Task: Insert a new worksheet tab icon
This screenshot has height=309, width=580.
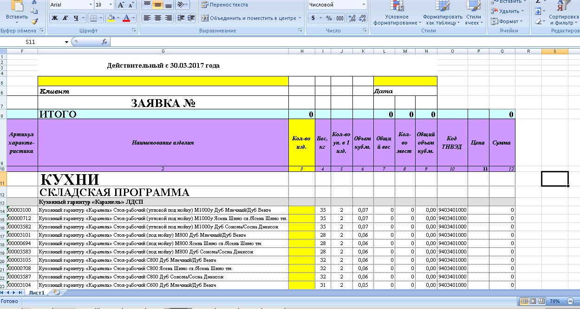Action: (x=57, y=293)
